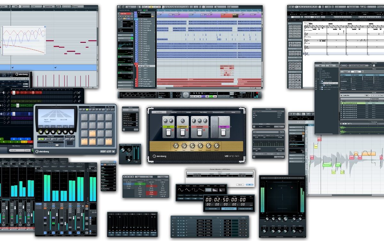Click Stop in the MediaBay Previewer
The image size is (384, 241).
pyautogui.click(x=345, y=124)
